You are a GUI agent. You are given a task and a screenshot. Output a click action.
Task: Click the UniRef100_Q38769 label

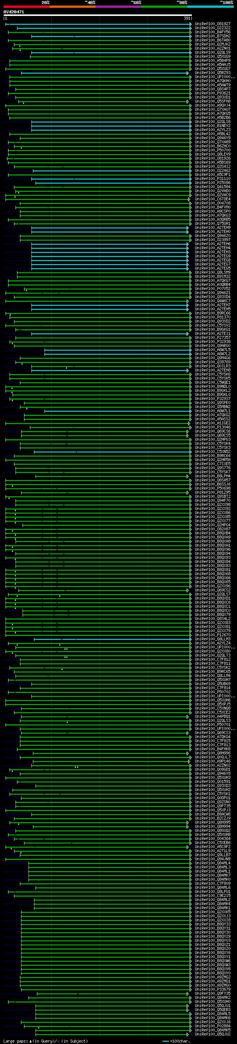[213, 362]
